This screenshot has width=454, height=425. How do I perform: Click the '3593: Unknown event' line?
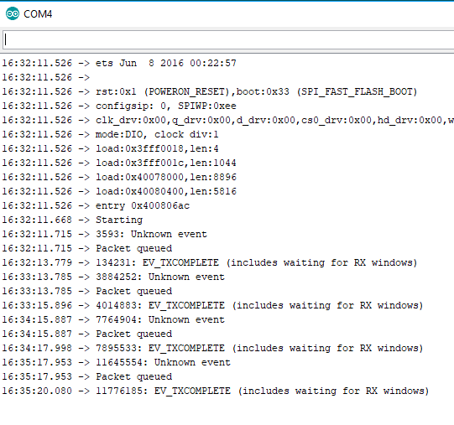coord(105,234)
